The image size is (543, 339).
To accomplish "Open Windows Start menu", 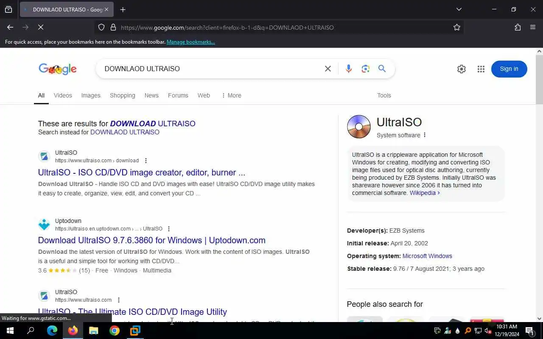I will [x=10, y=331].
